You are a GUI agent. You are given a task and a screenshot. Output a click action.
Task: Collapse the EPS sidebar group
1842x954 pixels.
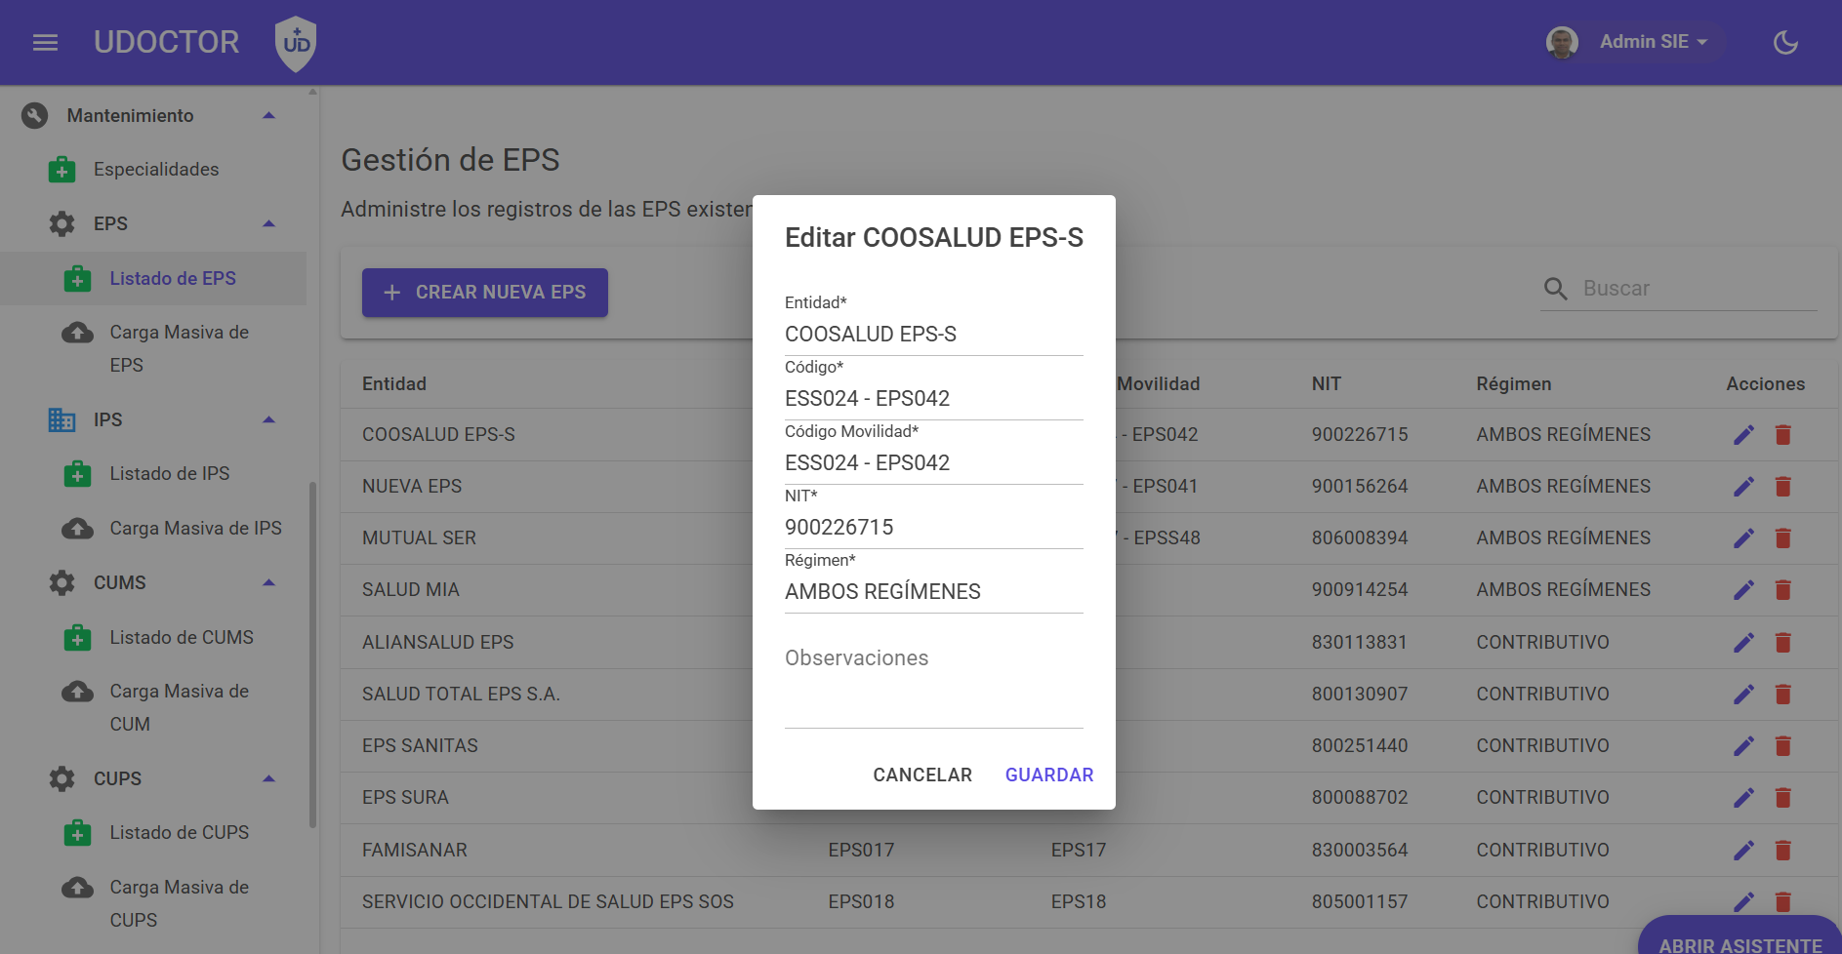(268, 223)
